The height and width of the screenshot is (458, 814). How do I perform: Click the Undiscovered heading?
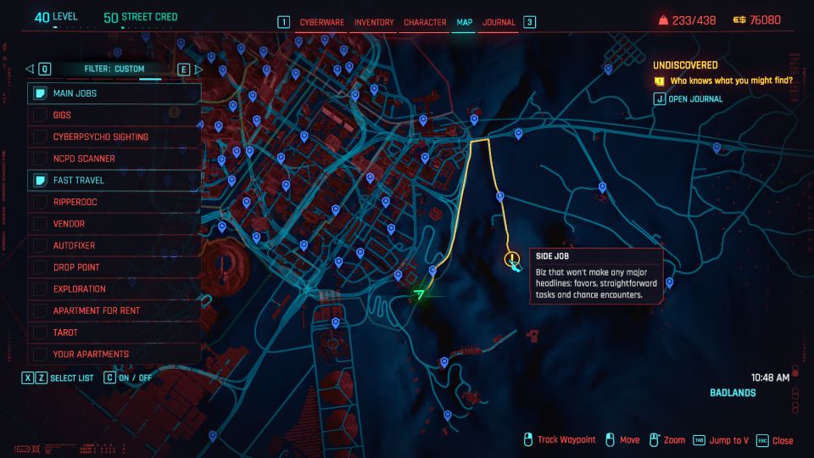[685, 65]
